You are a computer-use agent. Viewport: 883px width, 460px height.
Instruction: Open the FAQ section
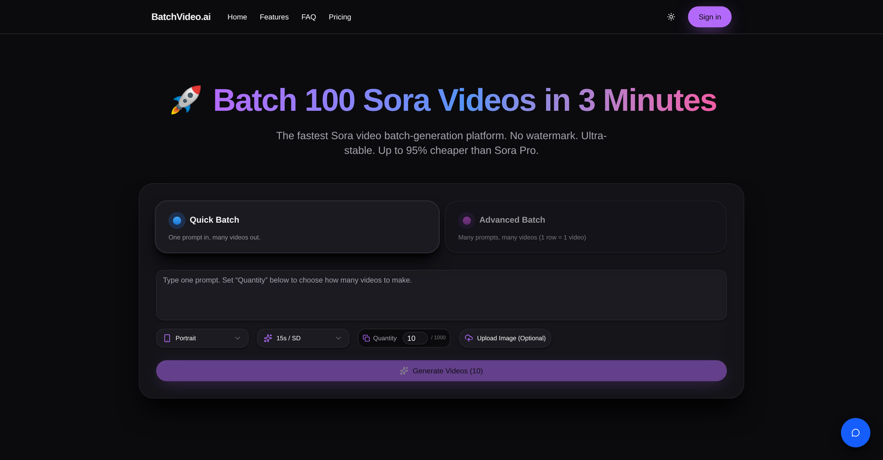point(308,17)
